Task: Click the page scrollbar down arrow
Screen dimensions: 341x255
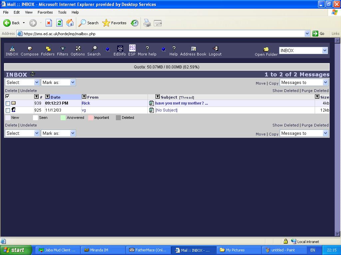Action: click(x=337, y=234)
